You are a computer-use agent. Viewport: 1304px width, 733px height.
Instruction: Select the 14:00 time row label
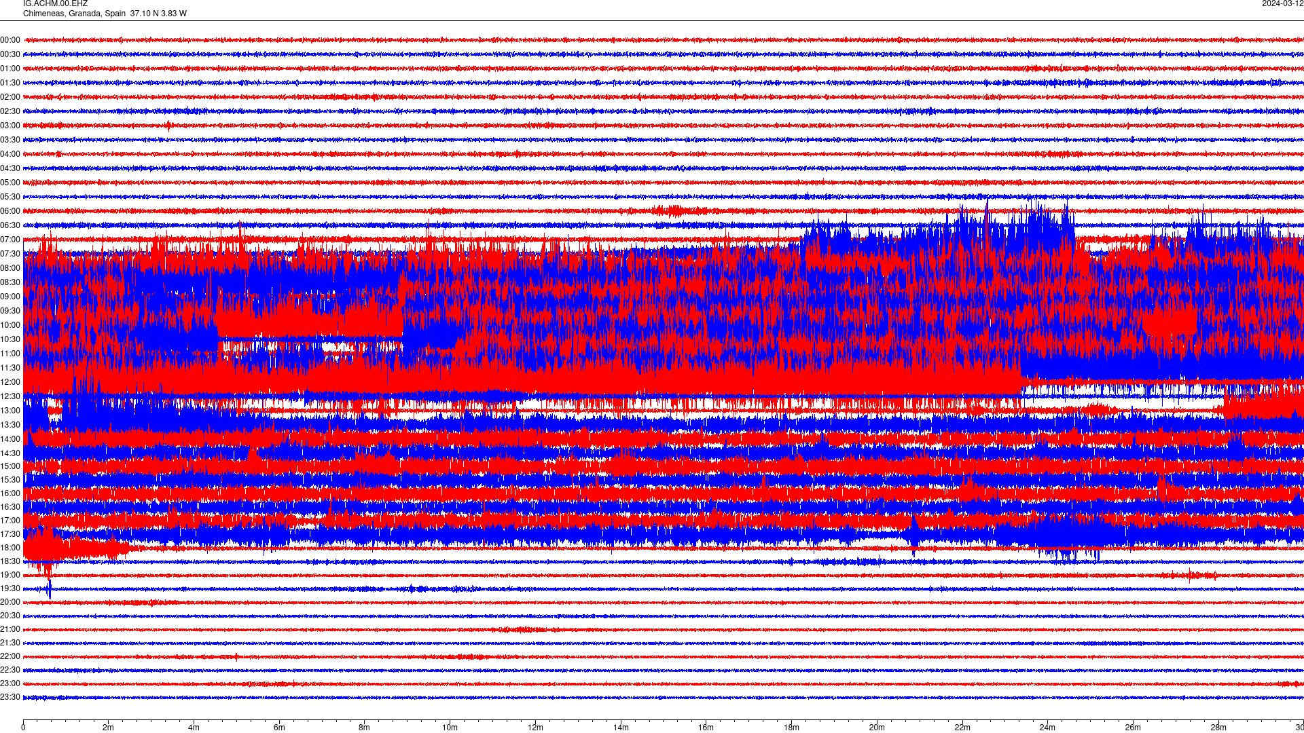[10, 439]
